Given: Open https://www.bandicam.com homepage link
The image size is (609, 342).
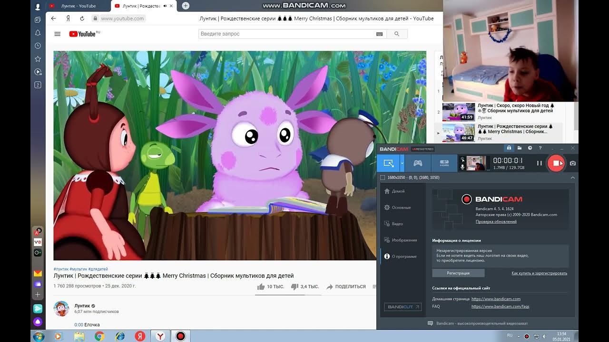Looking at the screenshot, I should [496, 299].
